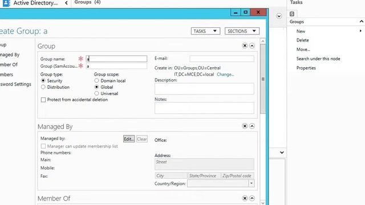Screen dimensions: 365x205
Task: Close the Member Of section X icon
Action: [x=245, y=198]
